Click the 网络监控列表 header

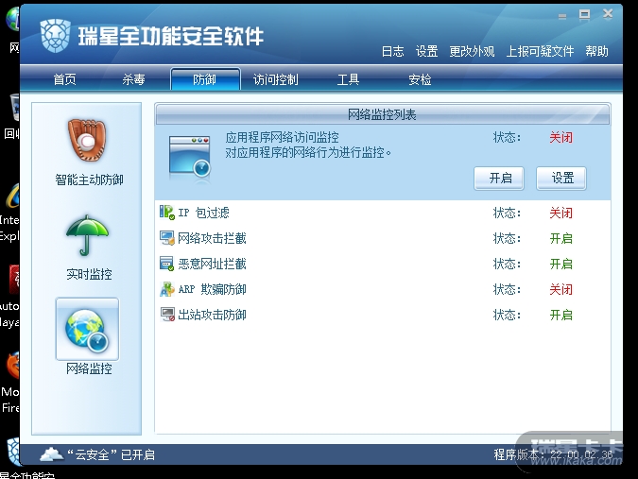tap(382, 114)
